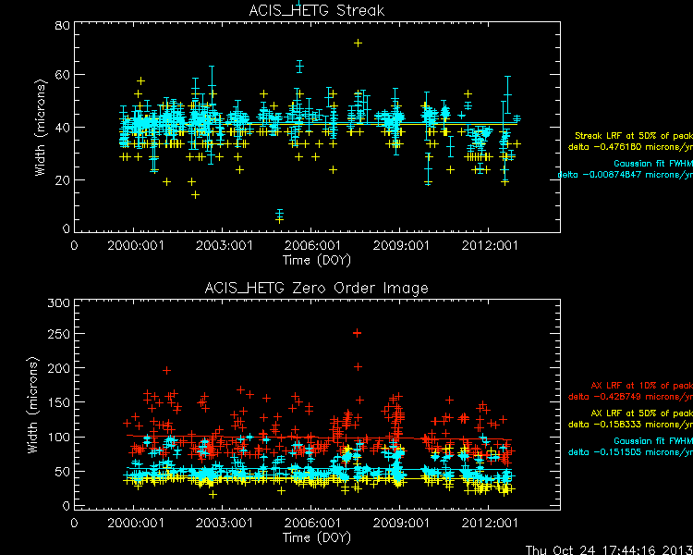Image resolution: width=693 pixels, height=555 pixels.
Task: Click the 80 tick label on the top y-axis
Action: click(x=61, y=27)
